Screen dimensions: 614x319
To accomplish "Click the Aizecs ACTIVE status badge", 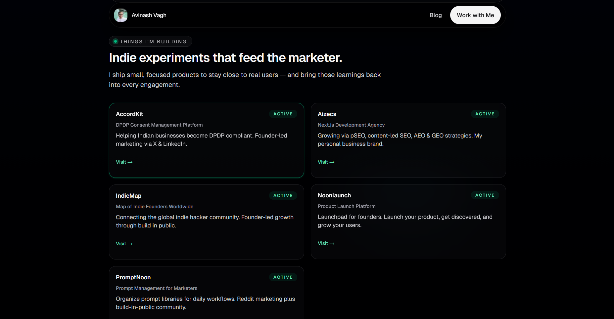I will coord(485,114).
